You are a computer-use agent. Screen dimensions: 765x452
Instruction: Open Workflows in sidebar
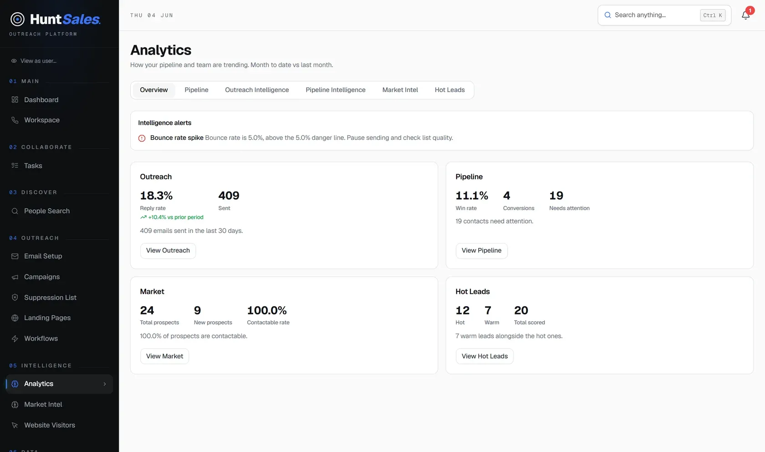59,339
